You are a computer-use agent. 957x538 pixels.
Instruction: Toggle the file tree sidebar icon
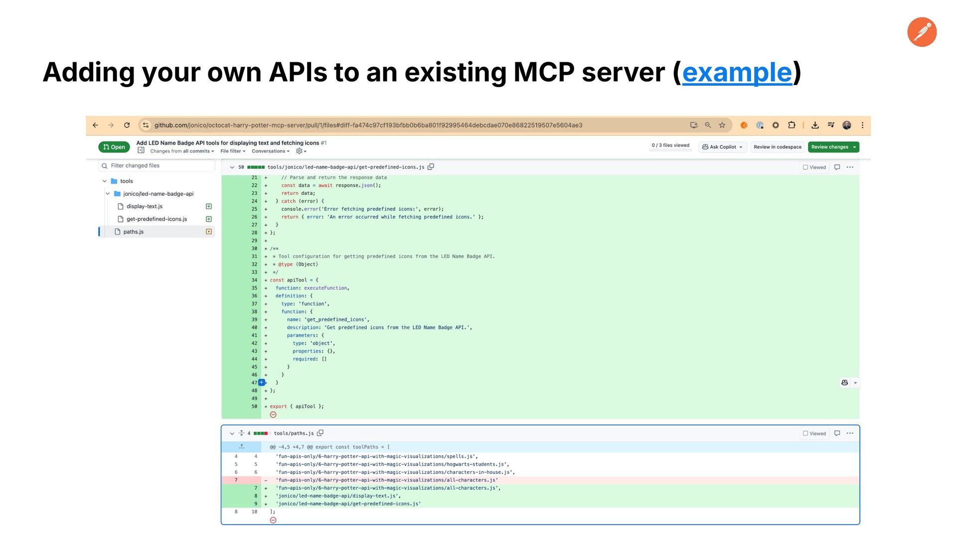tap(141, 150)
